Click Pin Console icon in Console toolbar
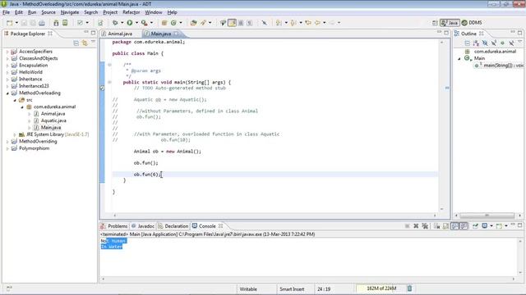This screenshot has width=526, height=295. coord(475,226)
